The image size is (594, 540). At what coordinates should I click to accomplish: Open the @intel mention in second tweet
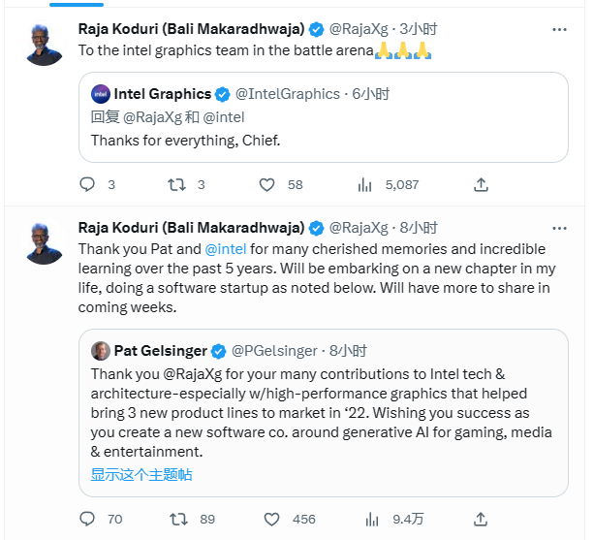click(226, 249)
